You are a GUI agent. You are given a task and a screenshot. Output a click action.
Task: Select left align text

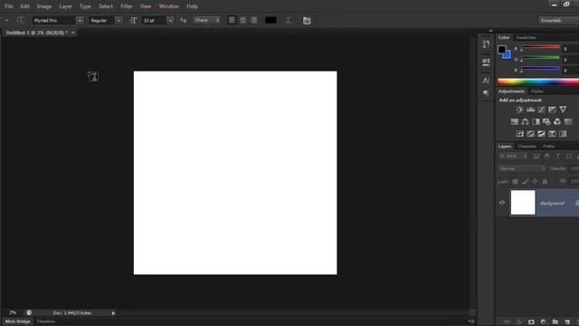pos(232,20)
